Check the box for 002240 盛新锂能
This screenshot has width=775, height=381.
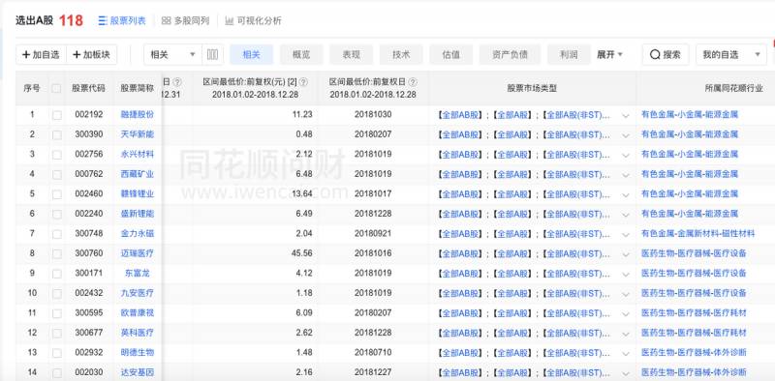[57, 214]
